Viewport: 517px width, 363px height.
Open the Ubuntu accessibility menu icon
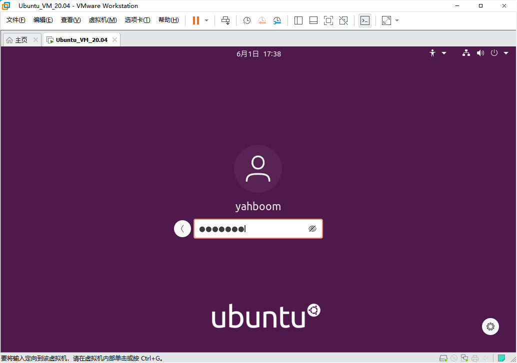point(432,53)
